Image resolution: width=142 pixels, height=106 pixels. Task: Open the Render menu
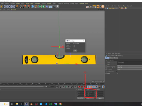(18, 3)
